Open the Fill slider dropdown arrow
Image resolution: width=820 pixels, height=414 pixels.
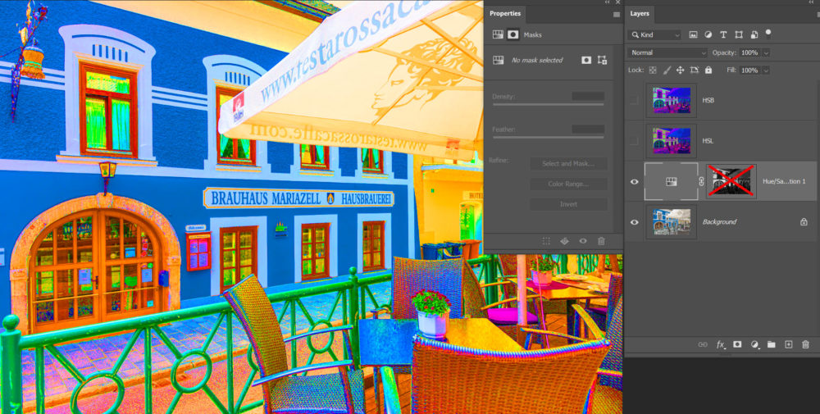766,70
